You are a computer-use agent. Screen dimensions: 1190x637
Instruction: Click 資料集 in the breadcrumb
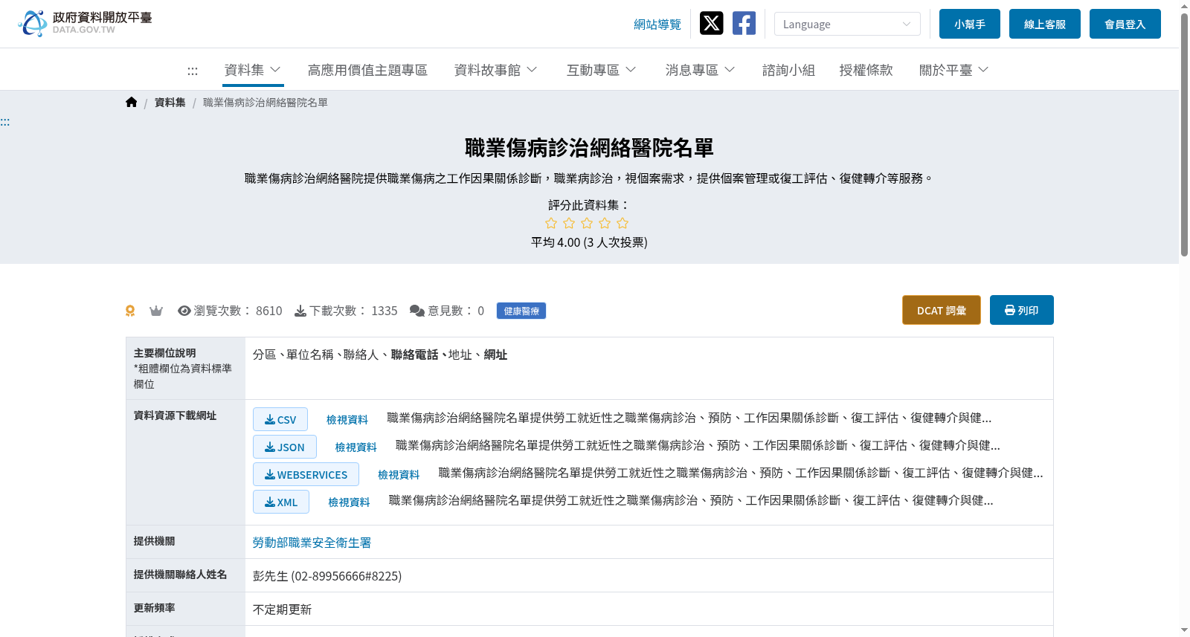coord(170,103)
